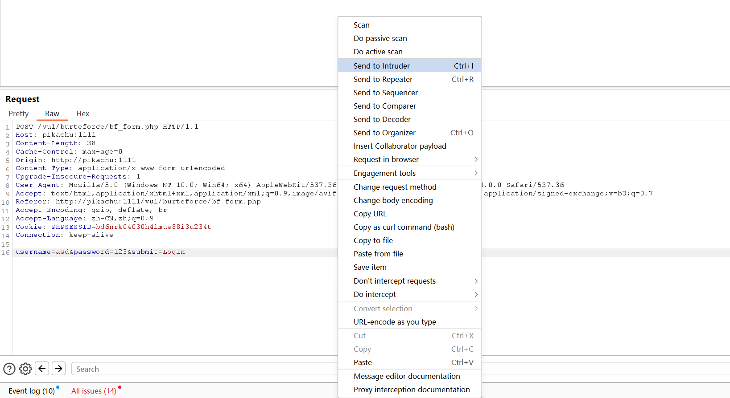The image size is (730, 398).
Task: Choose Send to Repeater
Action: [x=383, y=79]
